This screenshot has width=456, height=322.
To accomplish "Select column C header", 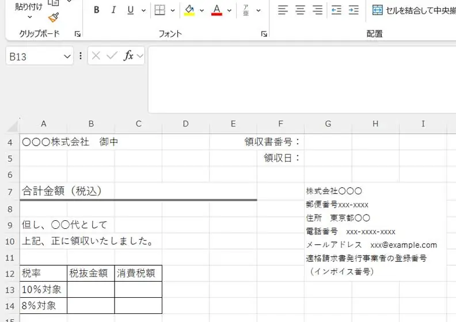I will (x=138, y=124).
